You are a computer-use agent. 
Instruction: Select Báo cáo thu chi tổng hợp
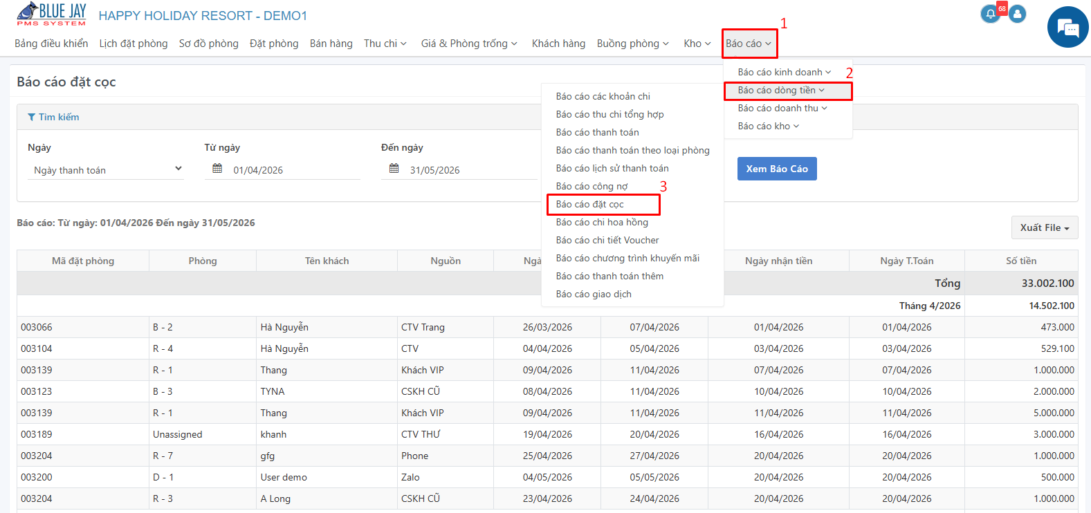(610, 114)
